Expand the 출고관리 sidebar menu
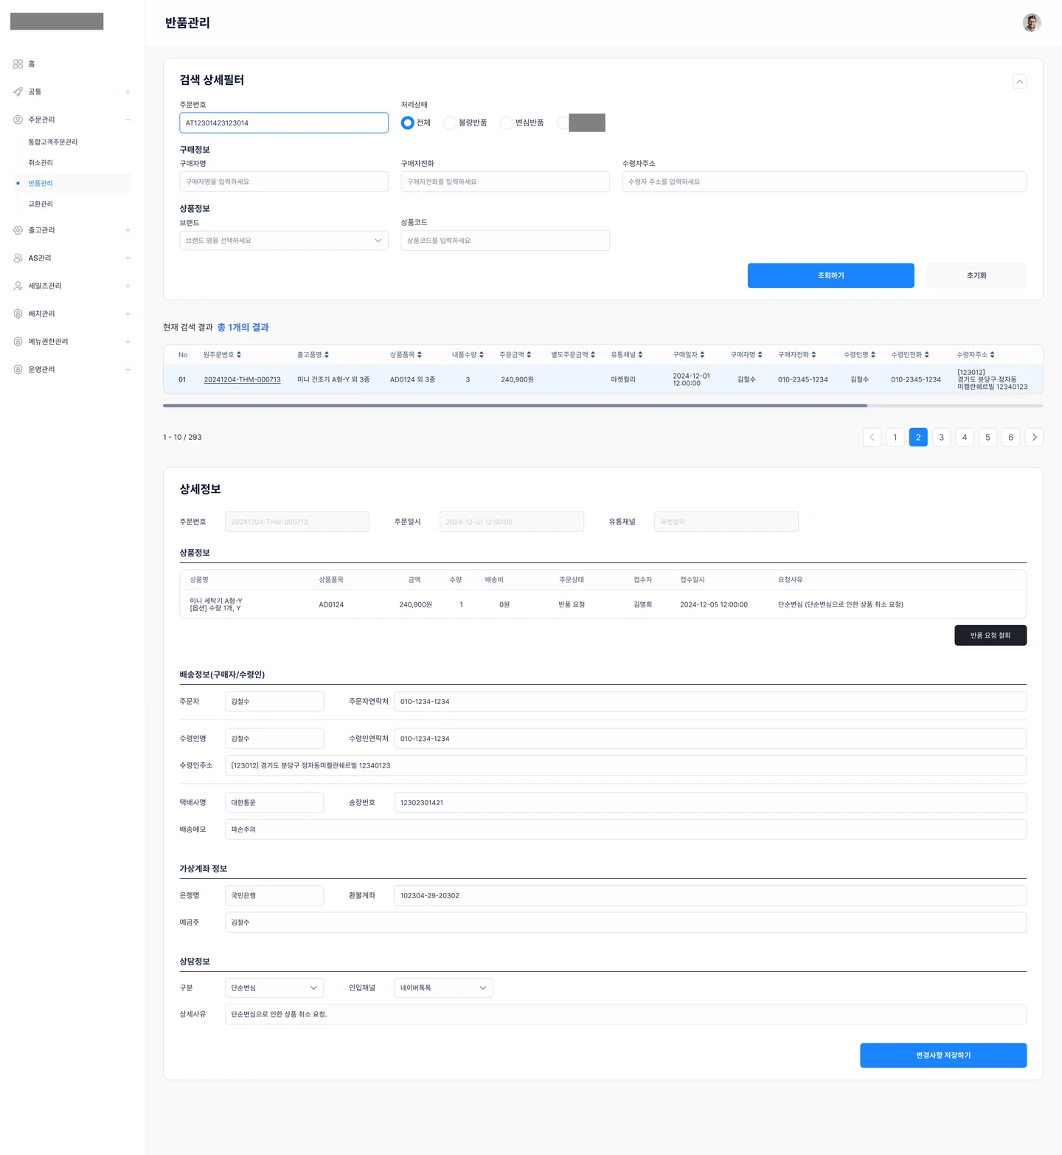Viewport: 1062px width, 1155px height. (x=128, y=230)
